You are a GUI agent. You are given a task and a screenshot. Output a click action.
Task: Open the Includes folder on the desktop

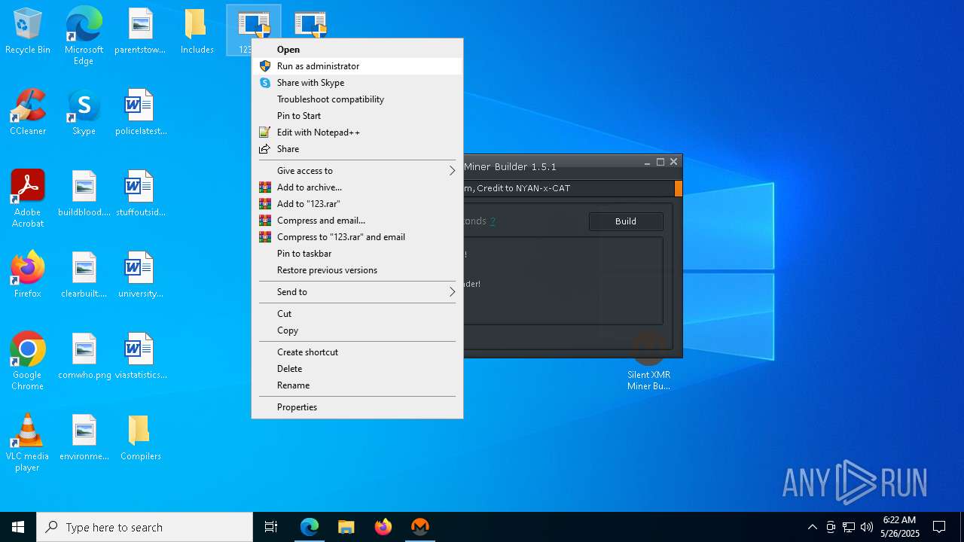point(197,32)
